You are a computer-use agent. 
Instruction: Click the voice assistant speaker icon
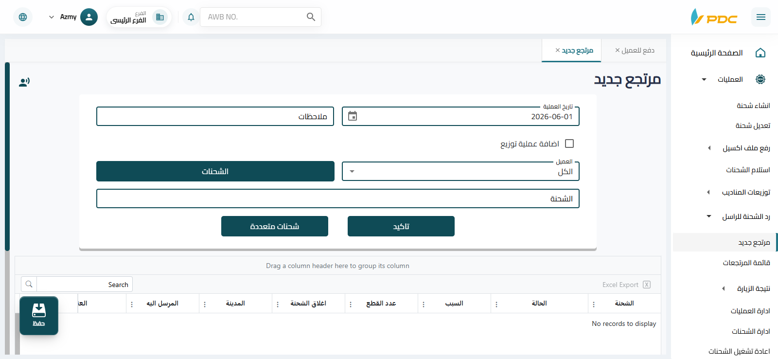(x=24, y=82)
